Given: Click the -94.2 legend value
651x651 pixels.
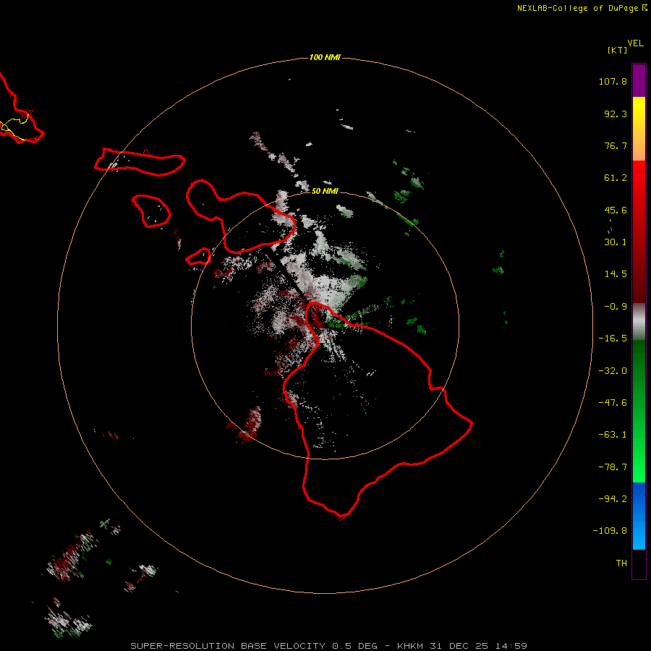Looking at the screenshot, I should tap(613, 499).
